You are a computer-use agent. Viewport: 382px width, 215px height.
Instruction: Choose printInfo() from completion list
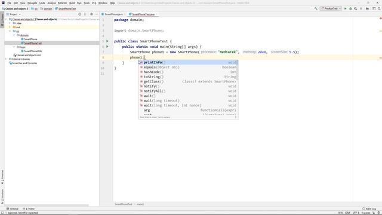188,62
